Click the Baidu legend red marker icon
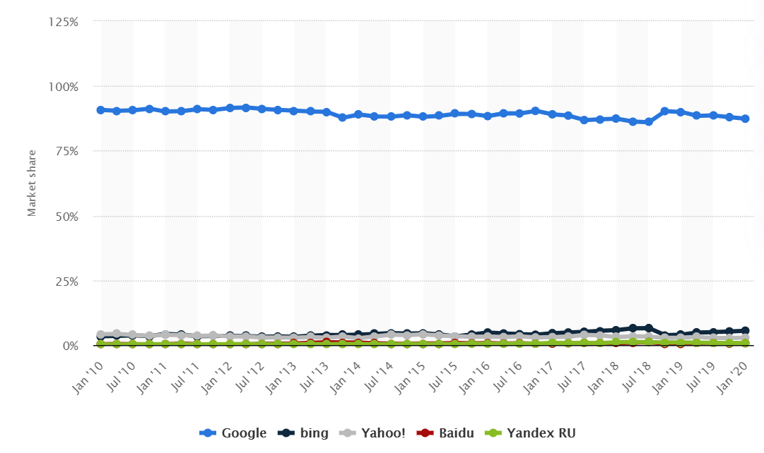 [425, 433]
